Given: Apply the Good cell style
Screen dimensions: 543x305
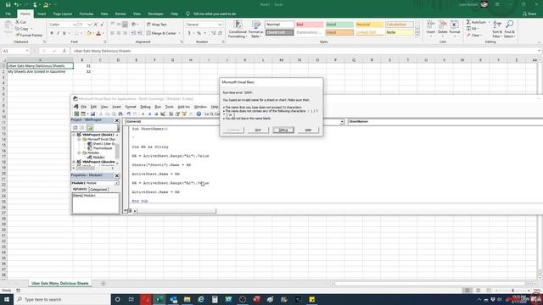Looking at the screenshot, I should click(339, 25).
